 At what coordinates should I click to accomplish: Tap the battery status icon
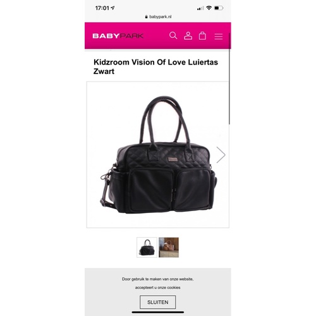219,8
